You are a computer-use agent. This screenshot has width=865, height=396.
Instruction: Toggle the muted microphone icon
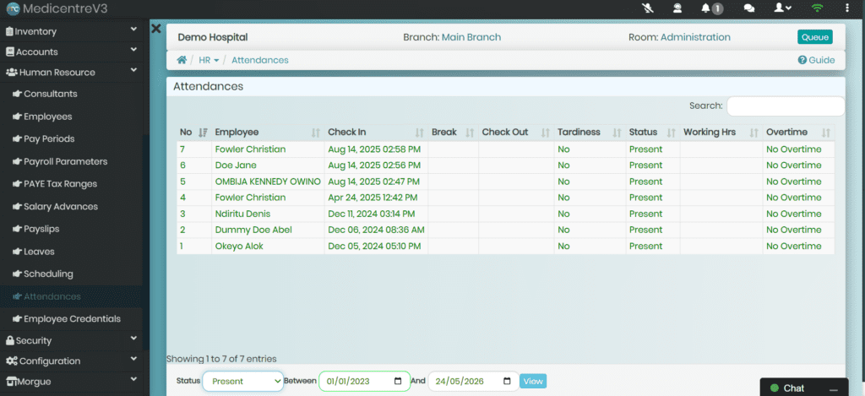pyautogui.click(x=648, y=8)
